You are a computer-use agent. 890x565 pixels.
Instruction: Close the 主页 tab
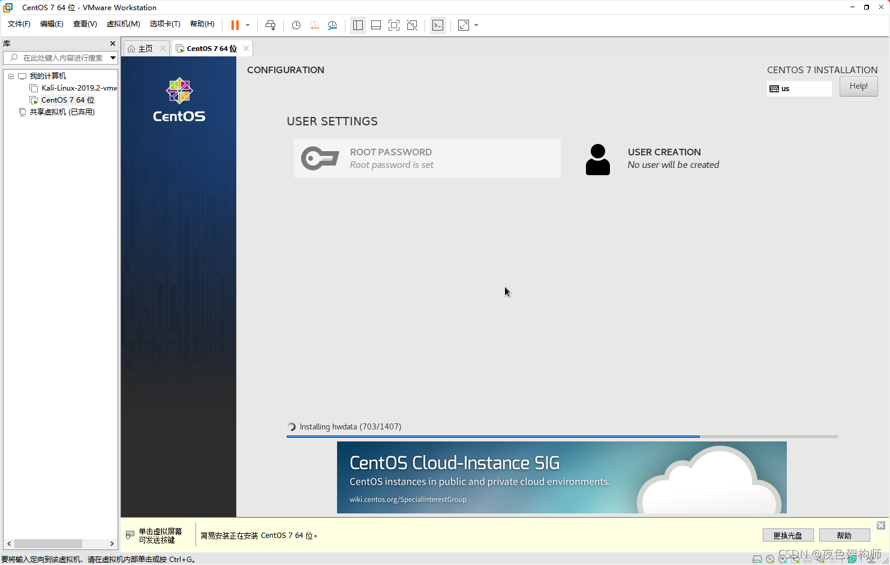point(163,49)
